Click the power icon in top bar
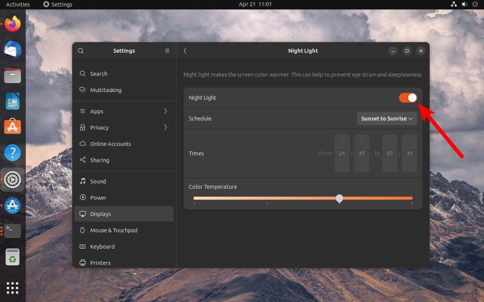Screen dimensions: 484x302 [475, 4]
